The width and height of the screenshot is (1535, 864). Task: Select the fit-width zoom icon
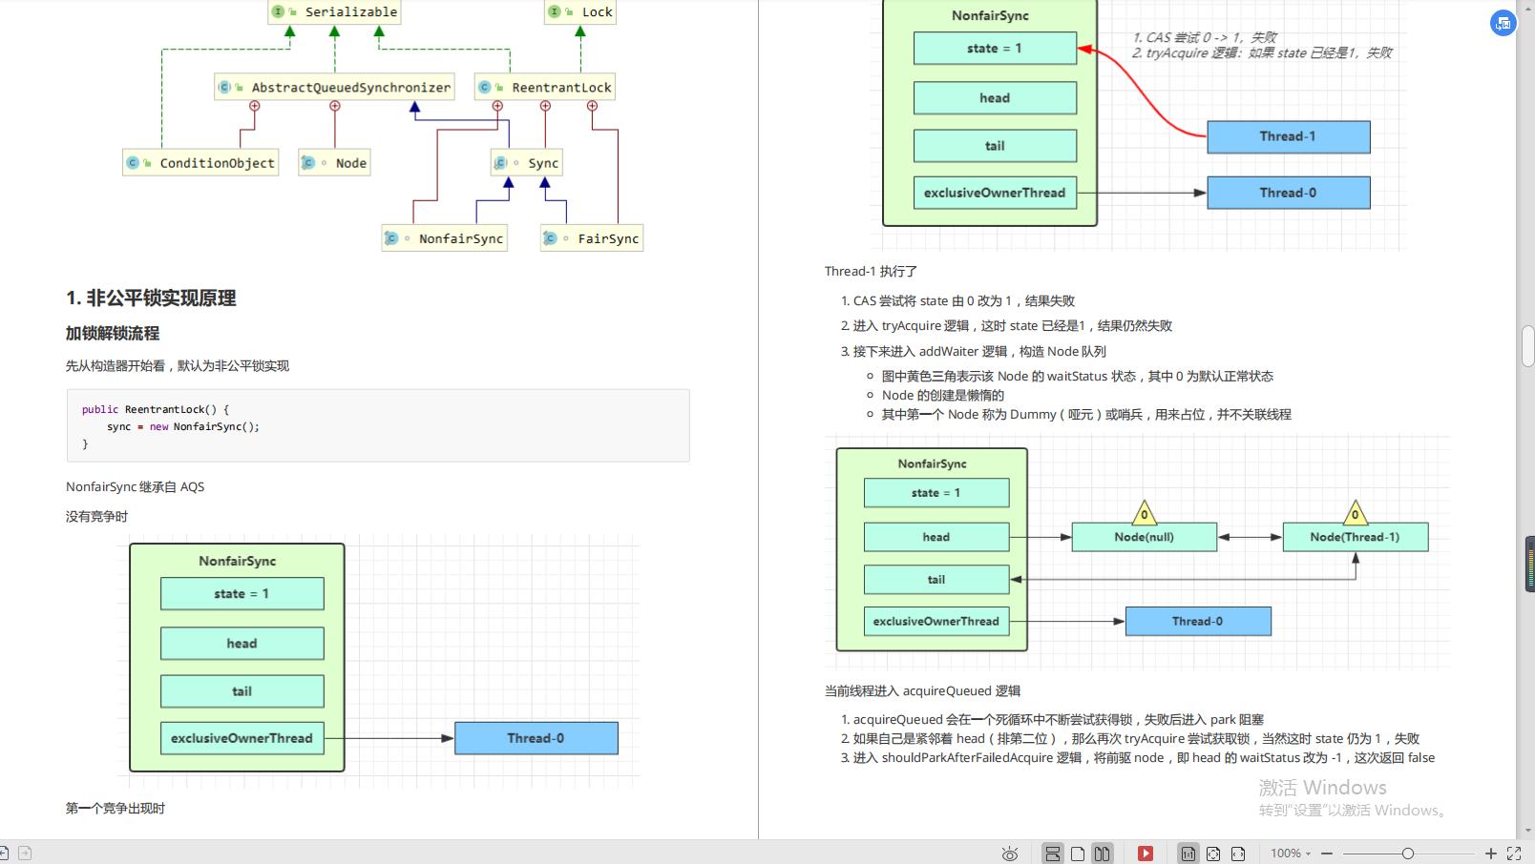click(1239, 853)
